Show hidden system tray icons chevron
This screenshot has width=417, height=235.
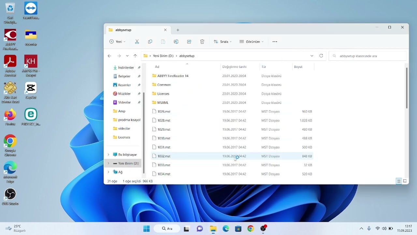click(x=361, y=228)
